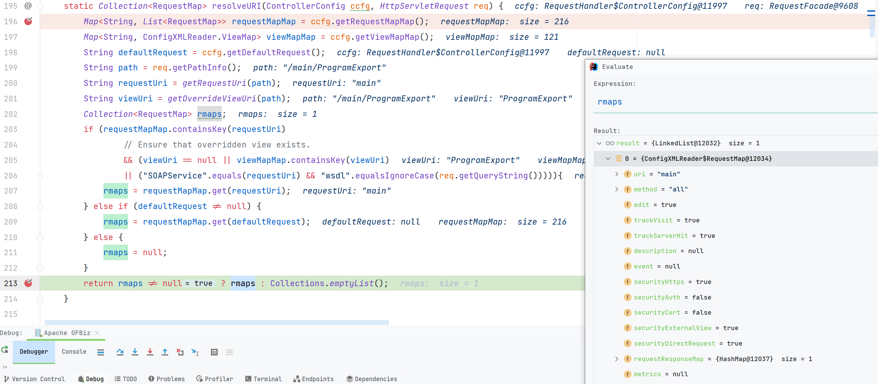Click the Step Out button
This screenshot has height=384, width=878.
pyautogui.click(x=165, y=352)
